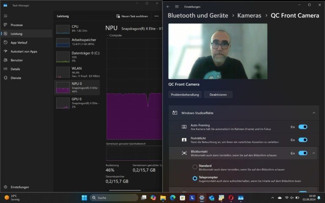Image resolution: width=325 pixels, height=203 pixels.
Task: Open Details section in Task-Manager
Action: (x=26, y=69)
